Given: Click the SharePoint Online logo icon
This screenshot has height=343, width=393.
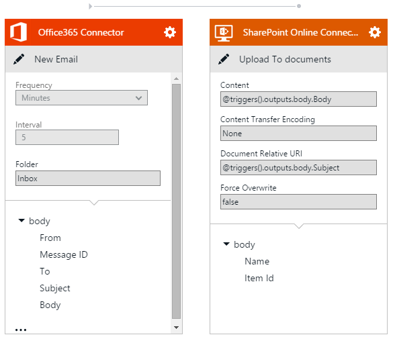Looking at the screenshot, I should [x=224, y=33].
